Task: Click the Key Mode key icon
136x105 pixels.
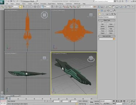Action: tap(91, 102)
